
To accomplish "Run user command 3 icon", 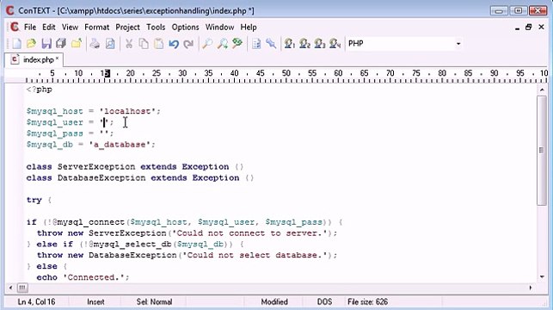I will click(320, 44).
